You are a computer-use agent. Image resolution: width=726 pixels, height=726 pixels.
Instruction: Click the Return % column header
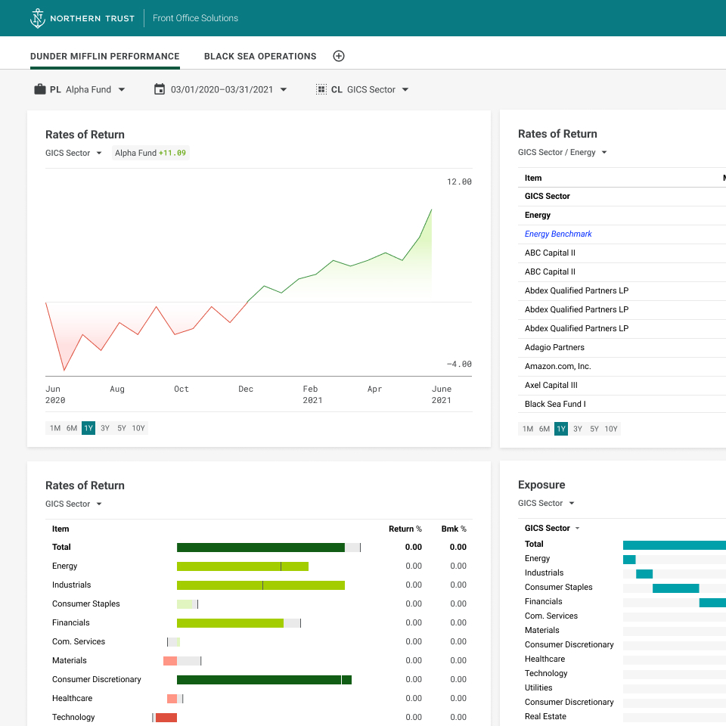pos(405,529)
